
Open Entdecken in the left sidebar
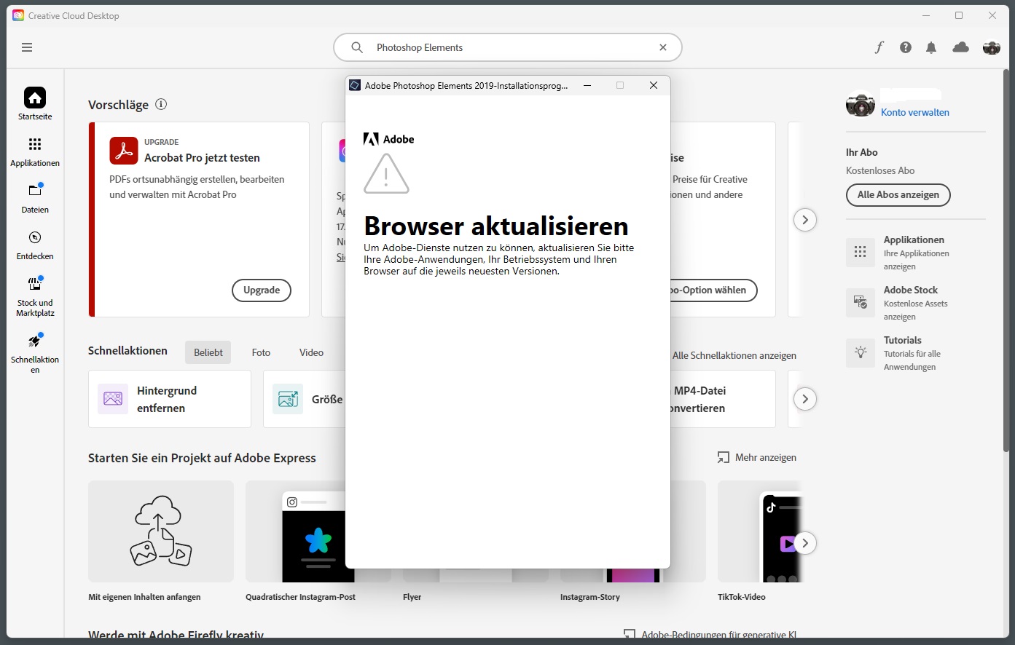coord(35,245)
